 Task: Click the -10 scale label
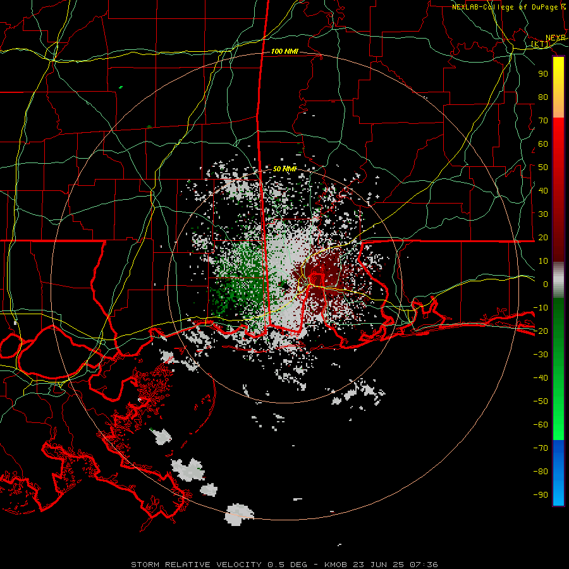[x=541, y=308]
